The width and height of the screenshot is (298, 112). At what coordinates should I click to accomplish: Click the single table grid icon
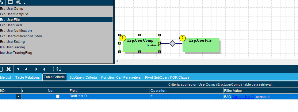pos(10,2)
